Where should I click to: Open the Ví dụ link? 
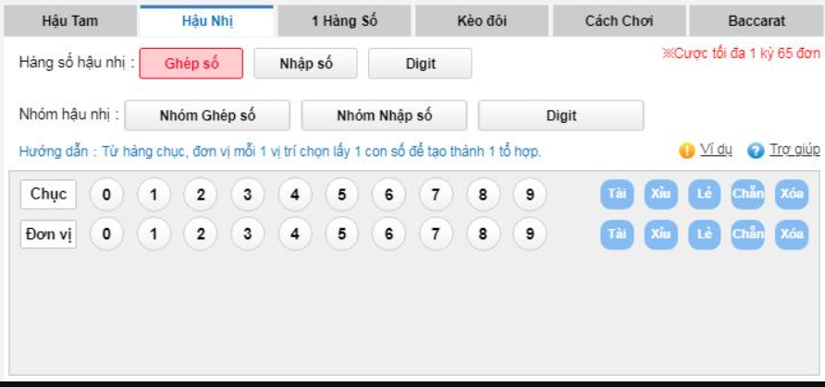tap(716, 150)
